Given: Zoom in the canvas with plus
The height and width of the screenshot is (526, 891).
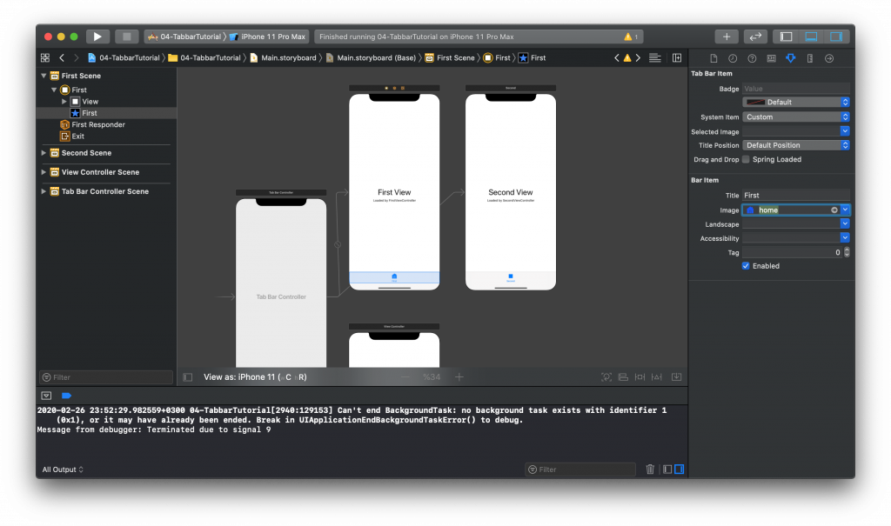Looking at the screenshot, I should pyautogui.click(x=459, y=377).
